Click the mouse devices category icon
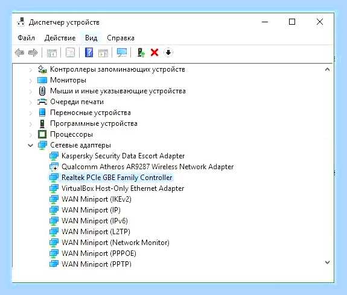This screenshot has width=347, height=295. pyautogui.click(x=42, y=91)
